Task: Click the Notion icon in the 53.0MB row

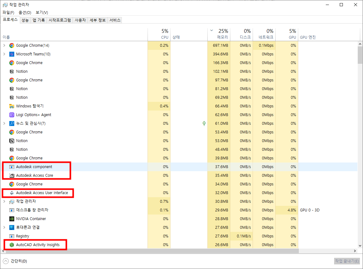Action: [11, 141]
